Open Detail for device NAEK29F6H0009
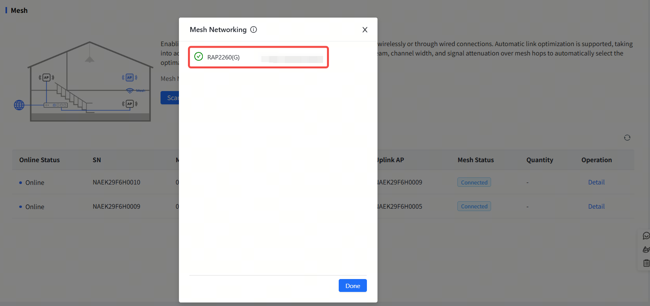The width and height of the screenshot is (650, 306). (596, 206)
